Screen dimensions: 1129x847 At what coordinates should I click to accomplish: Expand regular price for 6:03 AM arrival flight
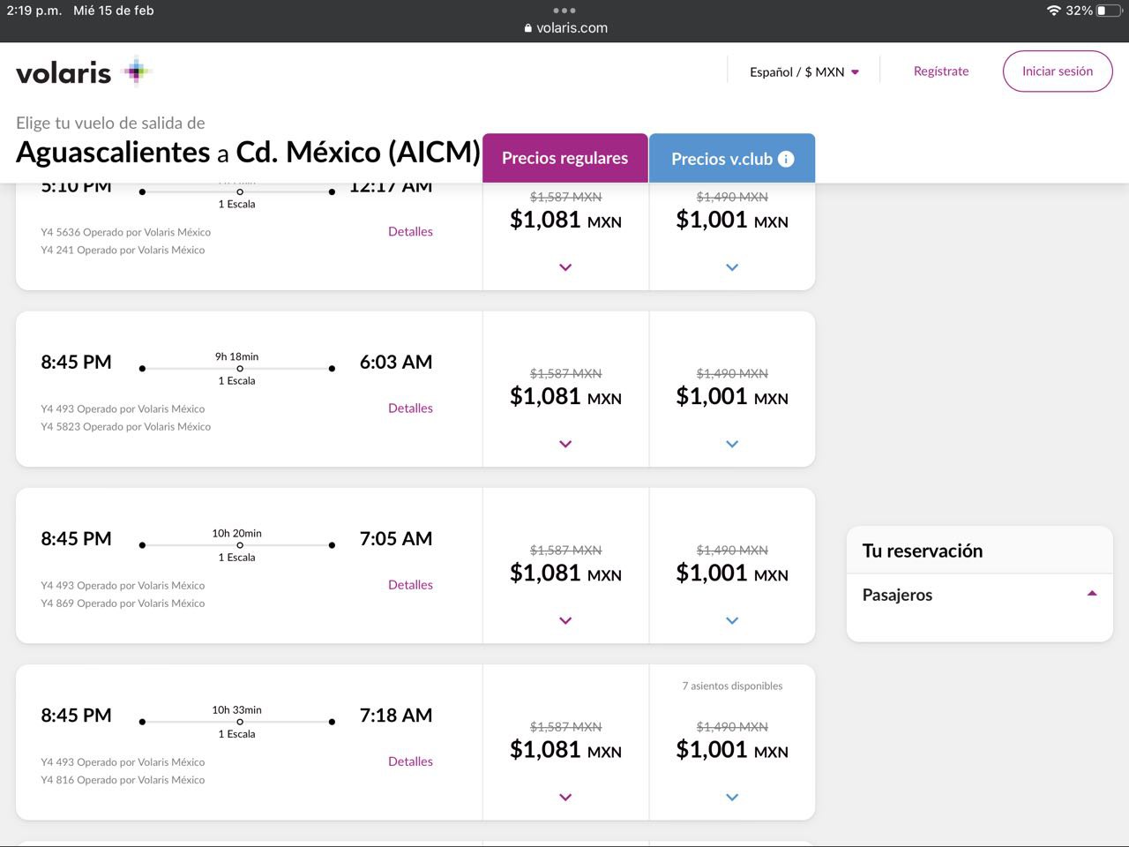click(x=565, y=444)
